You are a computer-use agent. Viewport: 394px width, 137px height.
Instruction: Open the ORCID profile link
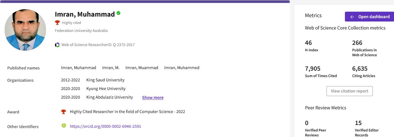(x=105, y=126)
